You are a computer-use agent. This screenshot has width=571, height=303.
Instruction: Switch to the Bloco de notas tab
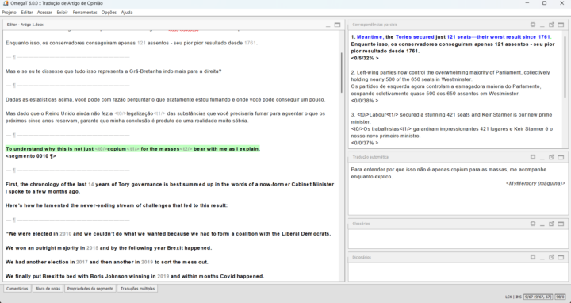(48, 289)
